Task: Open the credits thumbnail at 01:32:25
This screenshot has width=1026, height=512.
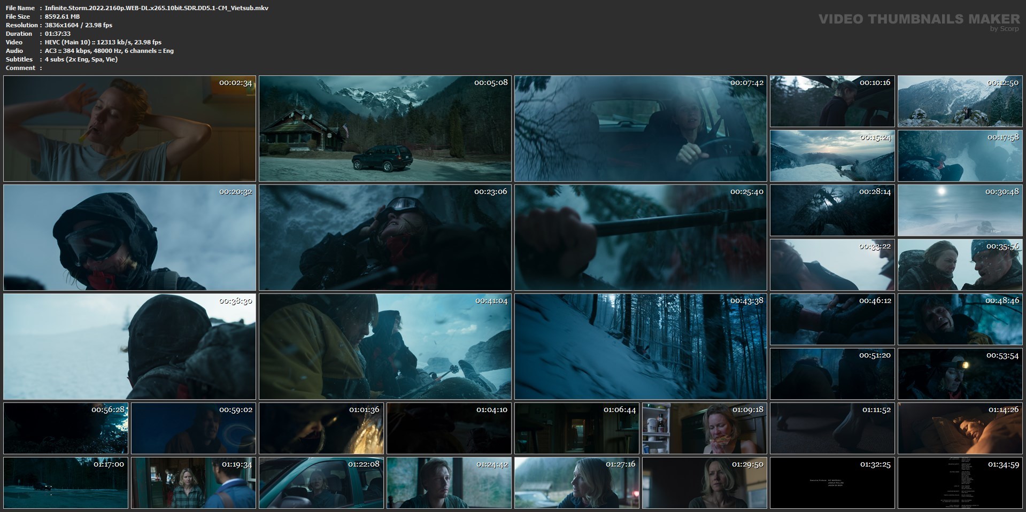Action: coord(832,483)
